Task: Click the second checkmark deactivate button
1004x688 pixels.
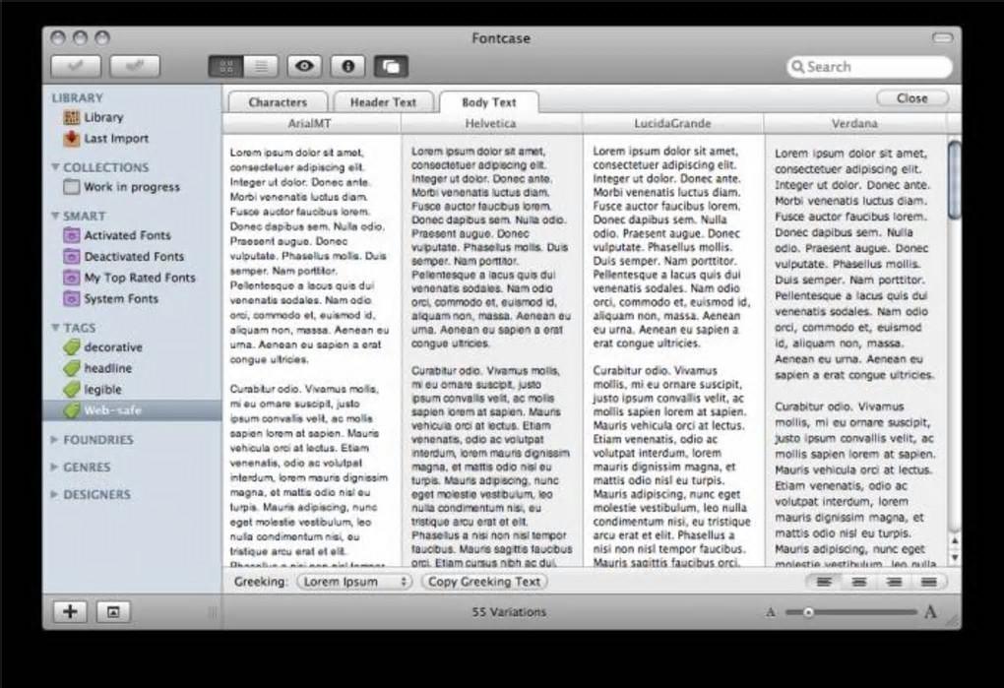Action: (x=135, y=66)
